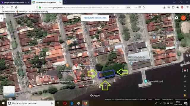Click PESQUISAR NESTA ÁREA button
This screenshot has height=106, width=190.
pos(95,18)
